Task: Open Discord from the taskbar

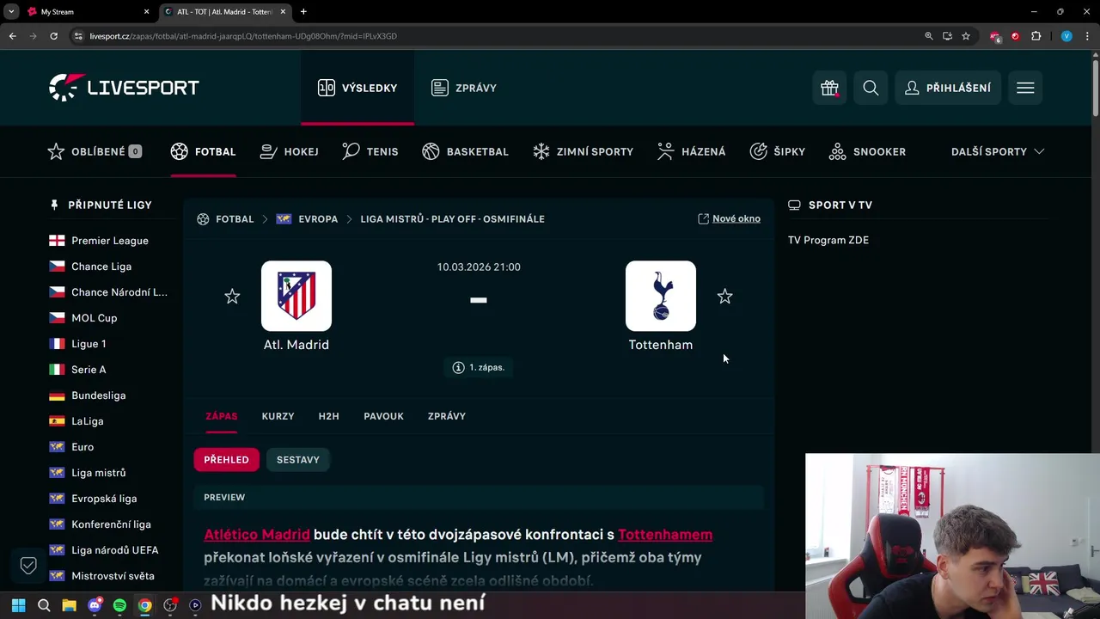Action: [x=95, y=605]
